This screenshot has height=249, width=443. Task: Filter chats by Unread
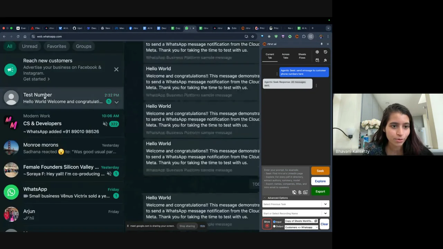tap(30, 46)
